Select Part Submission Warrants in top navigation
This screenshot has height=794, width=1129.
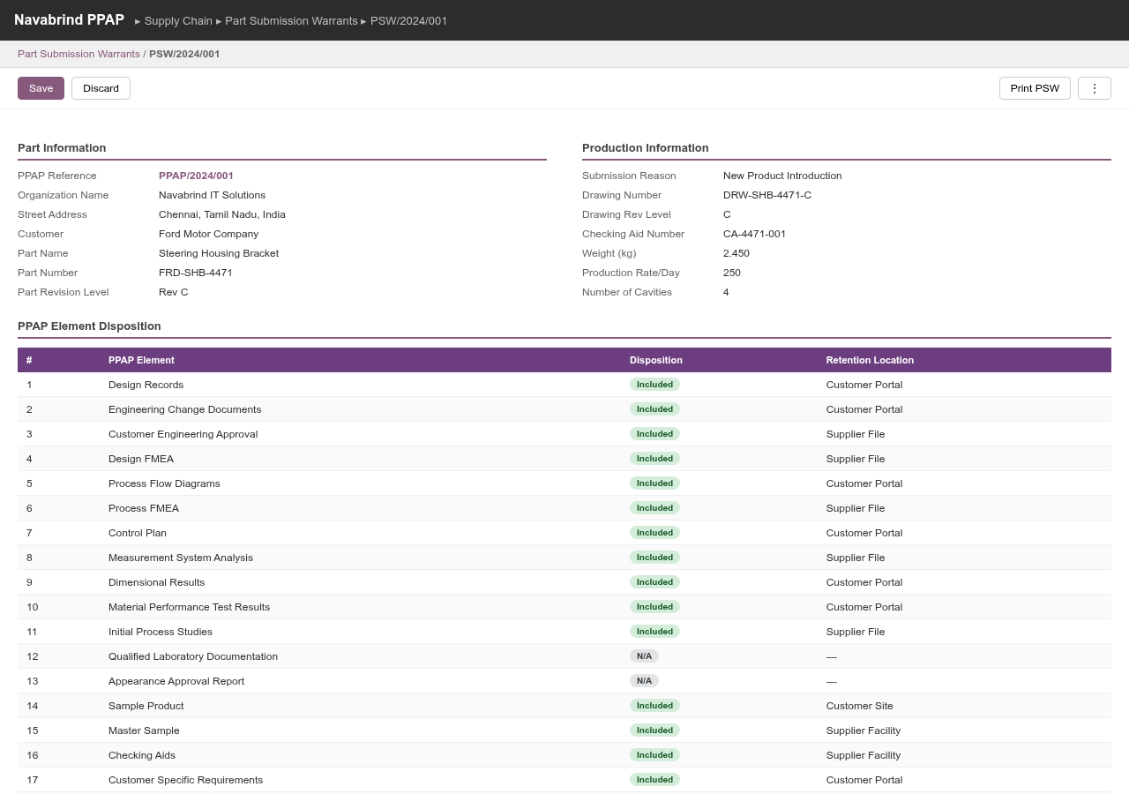291,20
